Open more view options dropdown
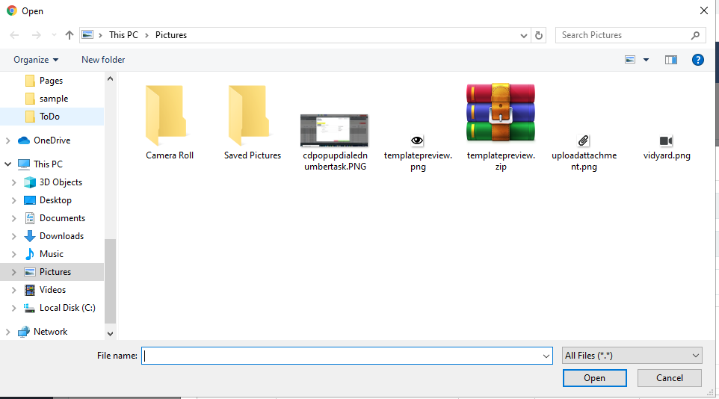This screenshot has width=719, height=399. (646, 60)
